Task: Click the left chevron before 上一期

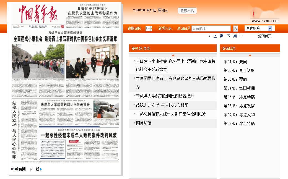Action: pyautogui.click(x=209, y=36)
